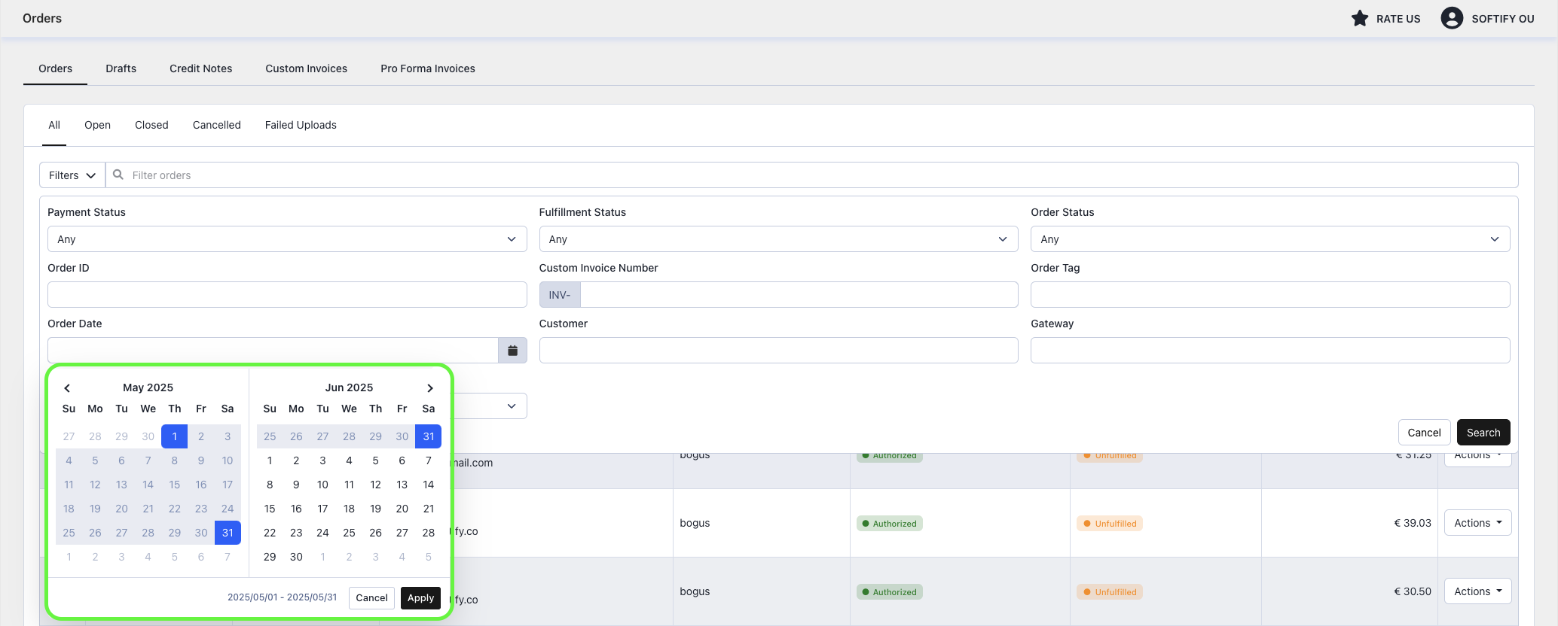Select the Failed Uploads tab
This screenshot has height=626, width=1558.
pos(301,125)
